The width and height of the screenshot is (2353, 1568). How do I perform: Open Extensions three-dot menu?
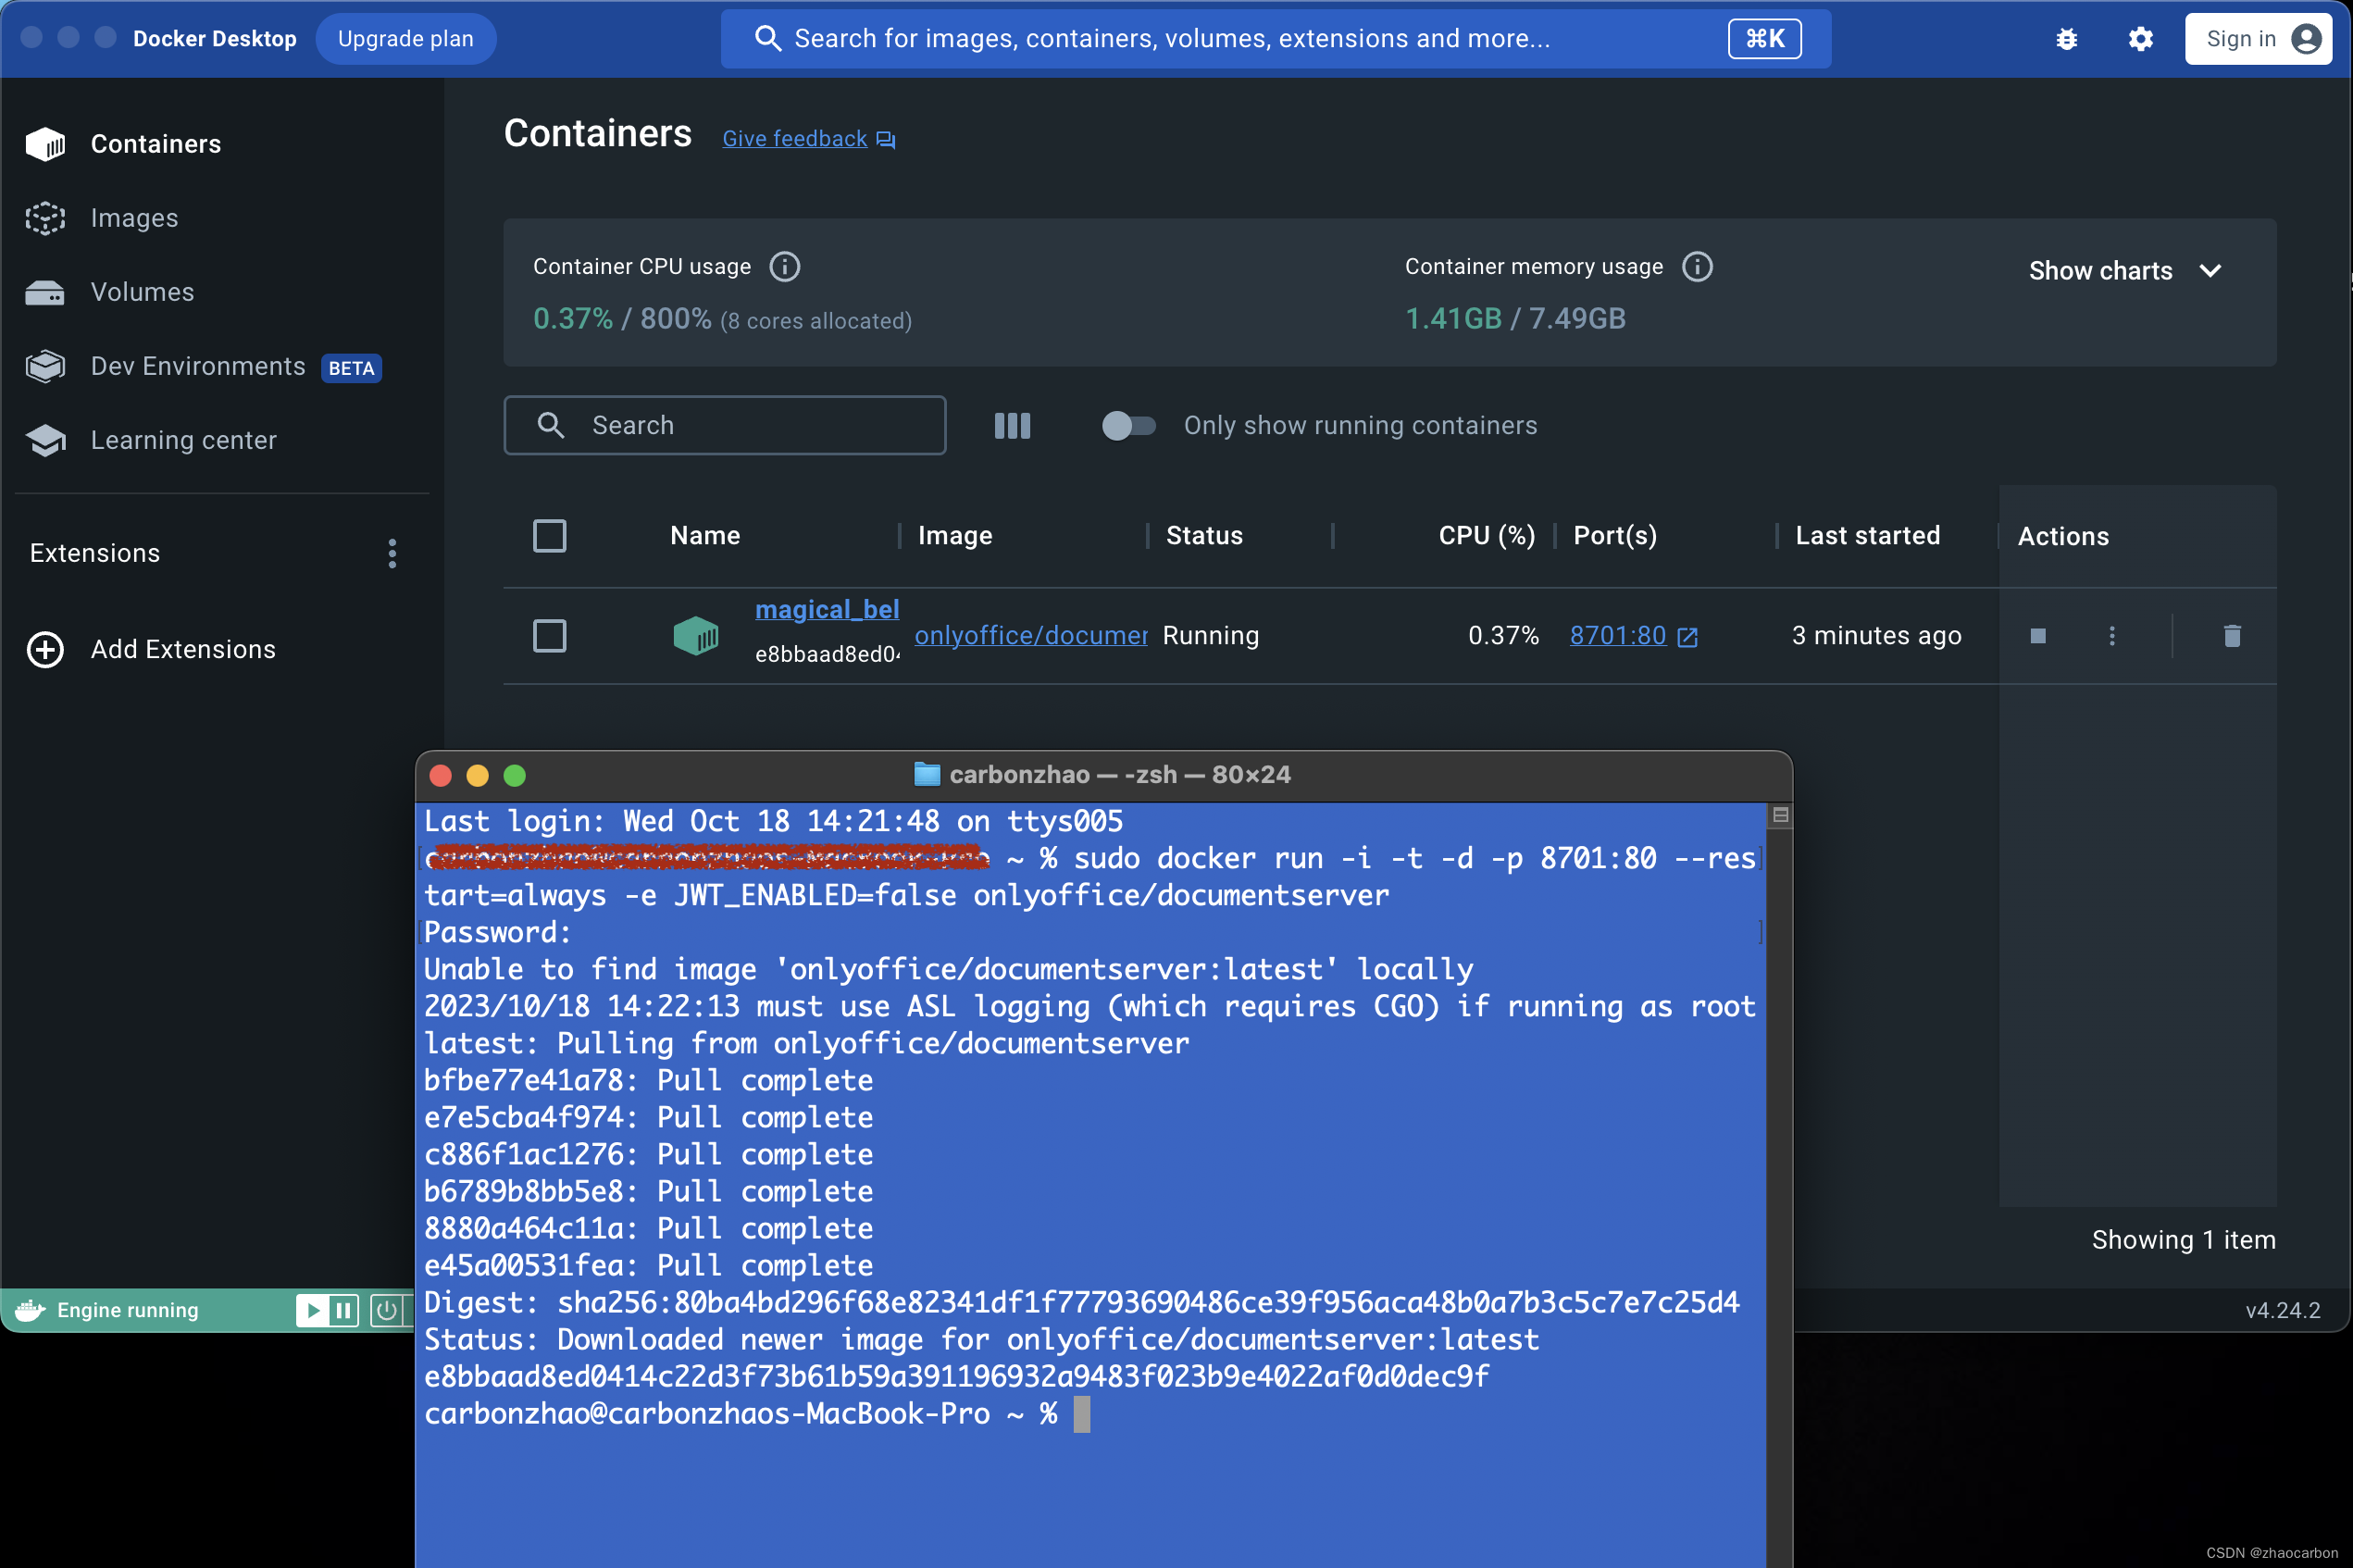(x=392, y=553)
